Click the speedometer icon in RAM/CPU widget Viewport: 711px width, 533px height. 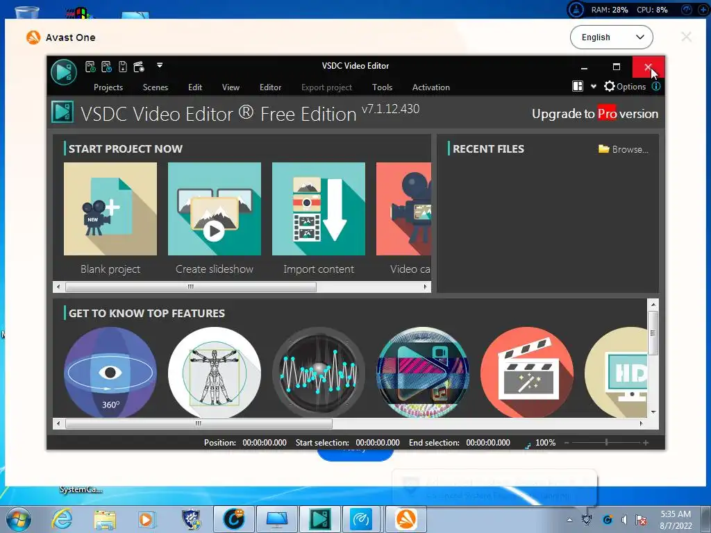(687, 10)
